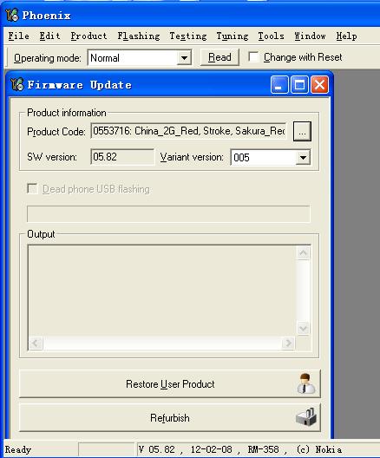The image size is (380, 458).
Task: Click the factory icon on Refurbish button
Action: [x=306, y=417]
